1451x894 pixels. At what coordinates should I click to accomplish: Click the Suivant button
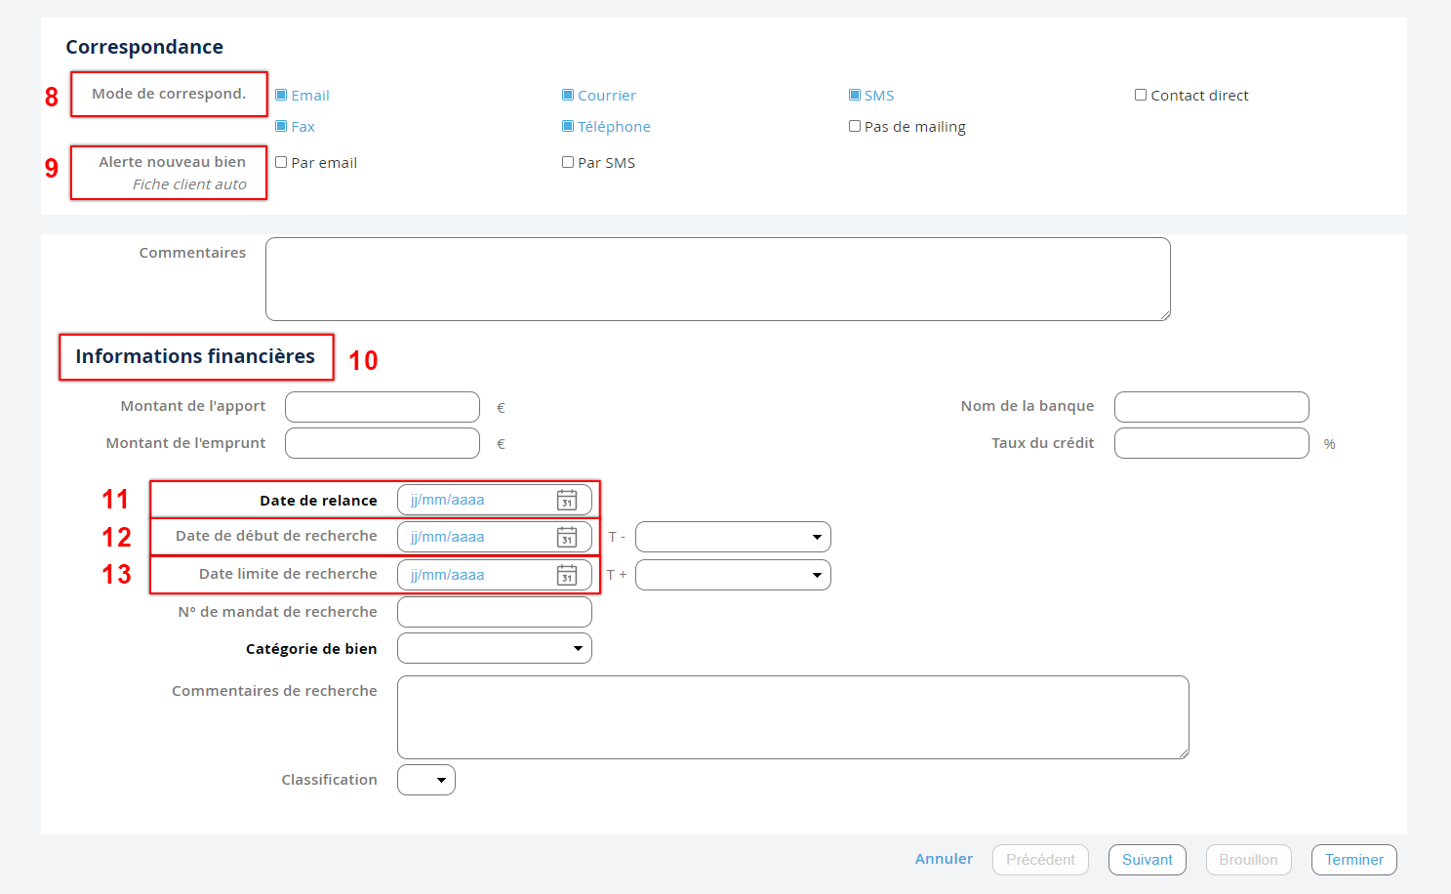coord(1147,860)
